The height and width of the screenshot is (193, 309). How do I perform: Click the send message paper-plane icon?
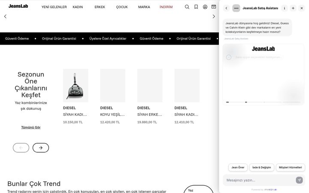point(299,180)
